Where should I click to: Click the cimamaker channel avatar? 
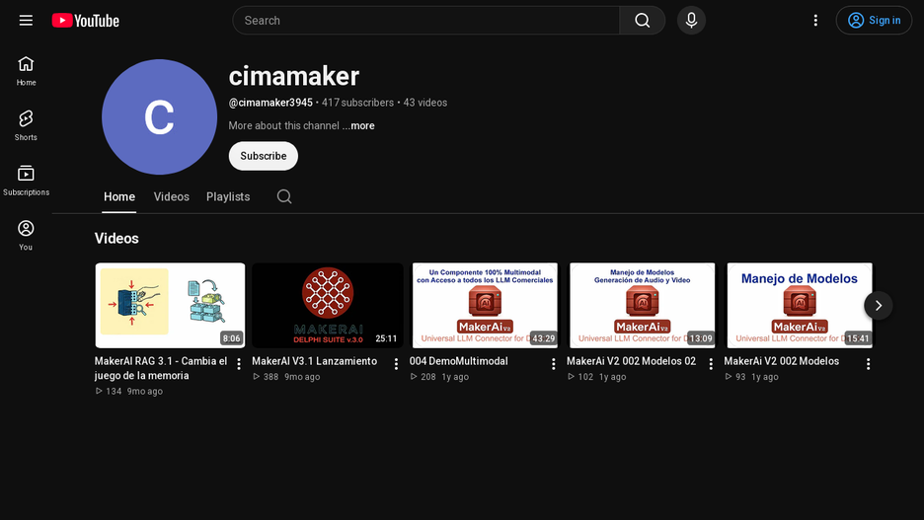159,116
